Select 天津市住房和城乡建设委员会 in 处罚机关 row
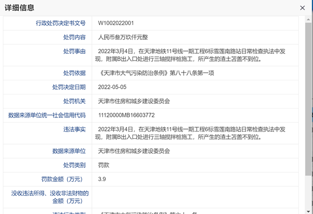Screen dimensions: 313x214 coord(134,101)
